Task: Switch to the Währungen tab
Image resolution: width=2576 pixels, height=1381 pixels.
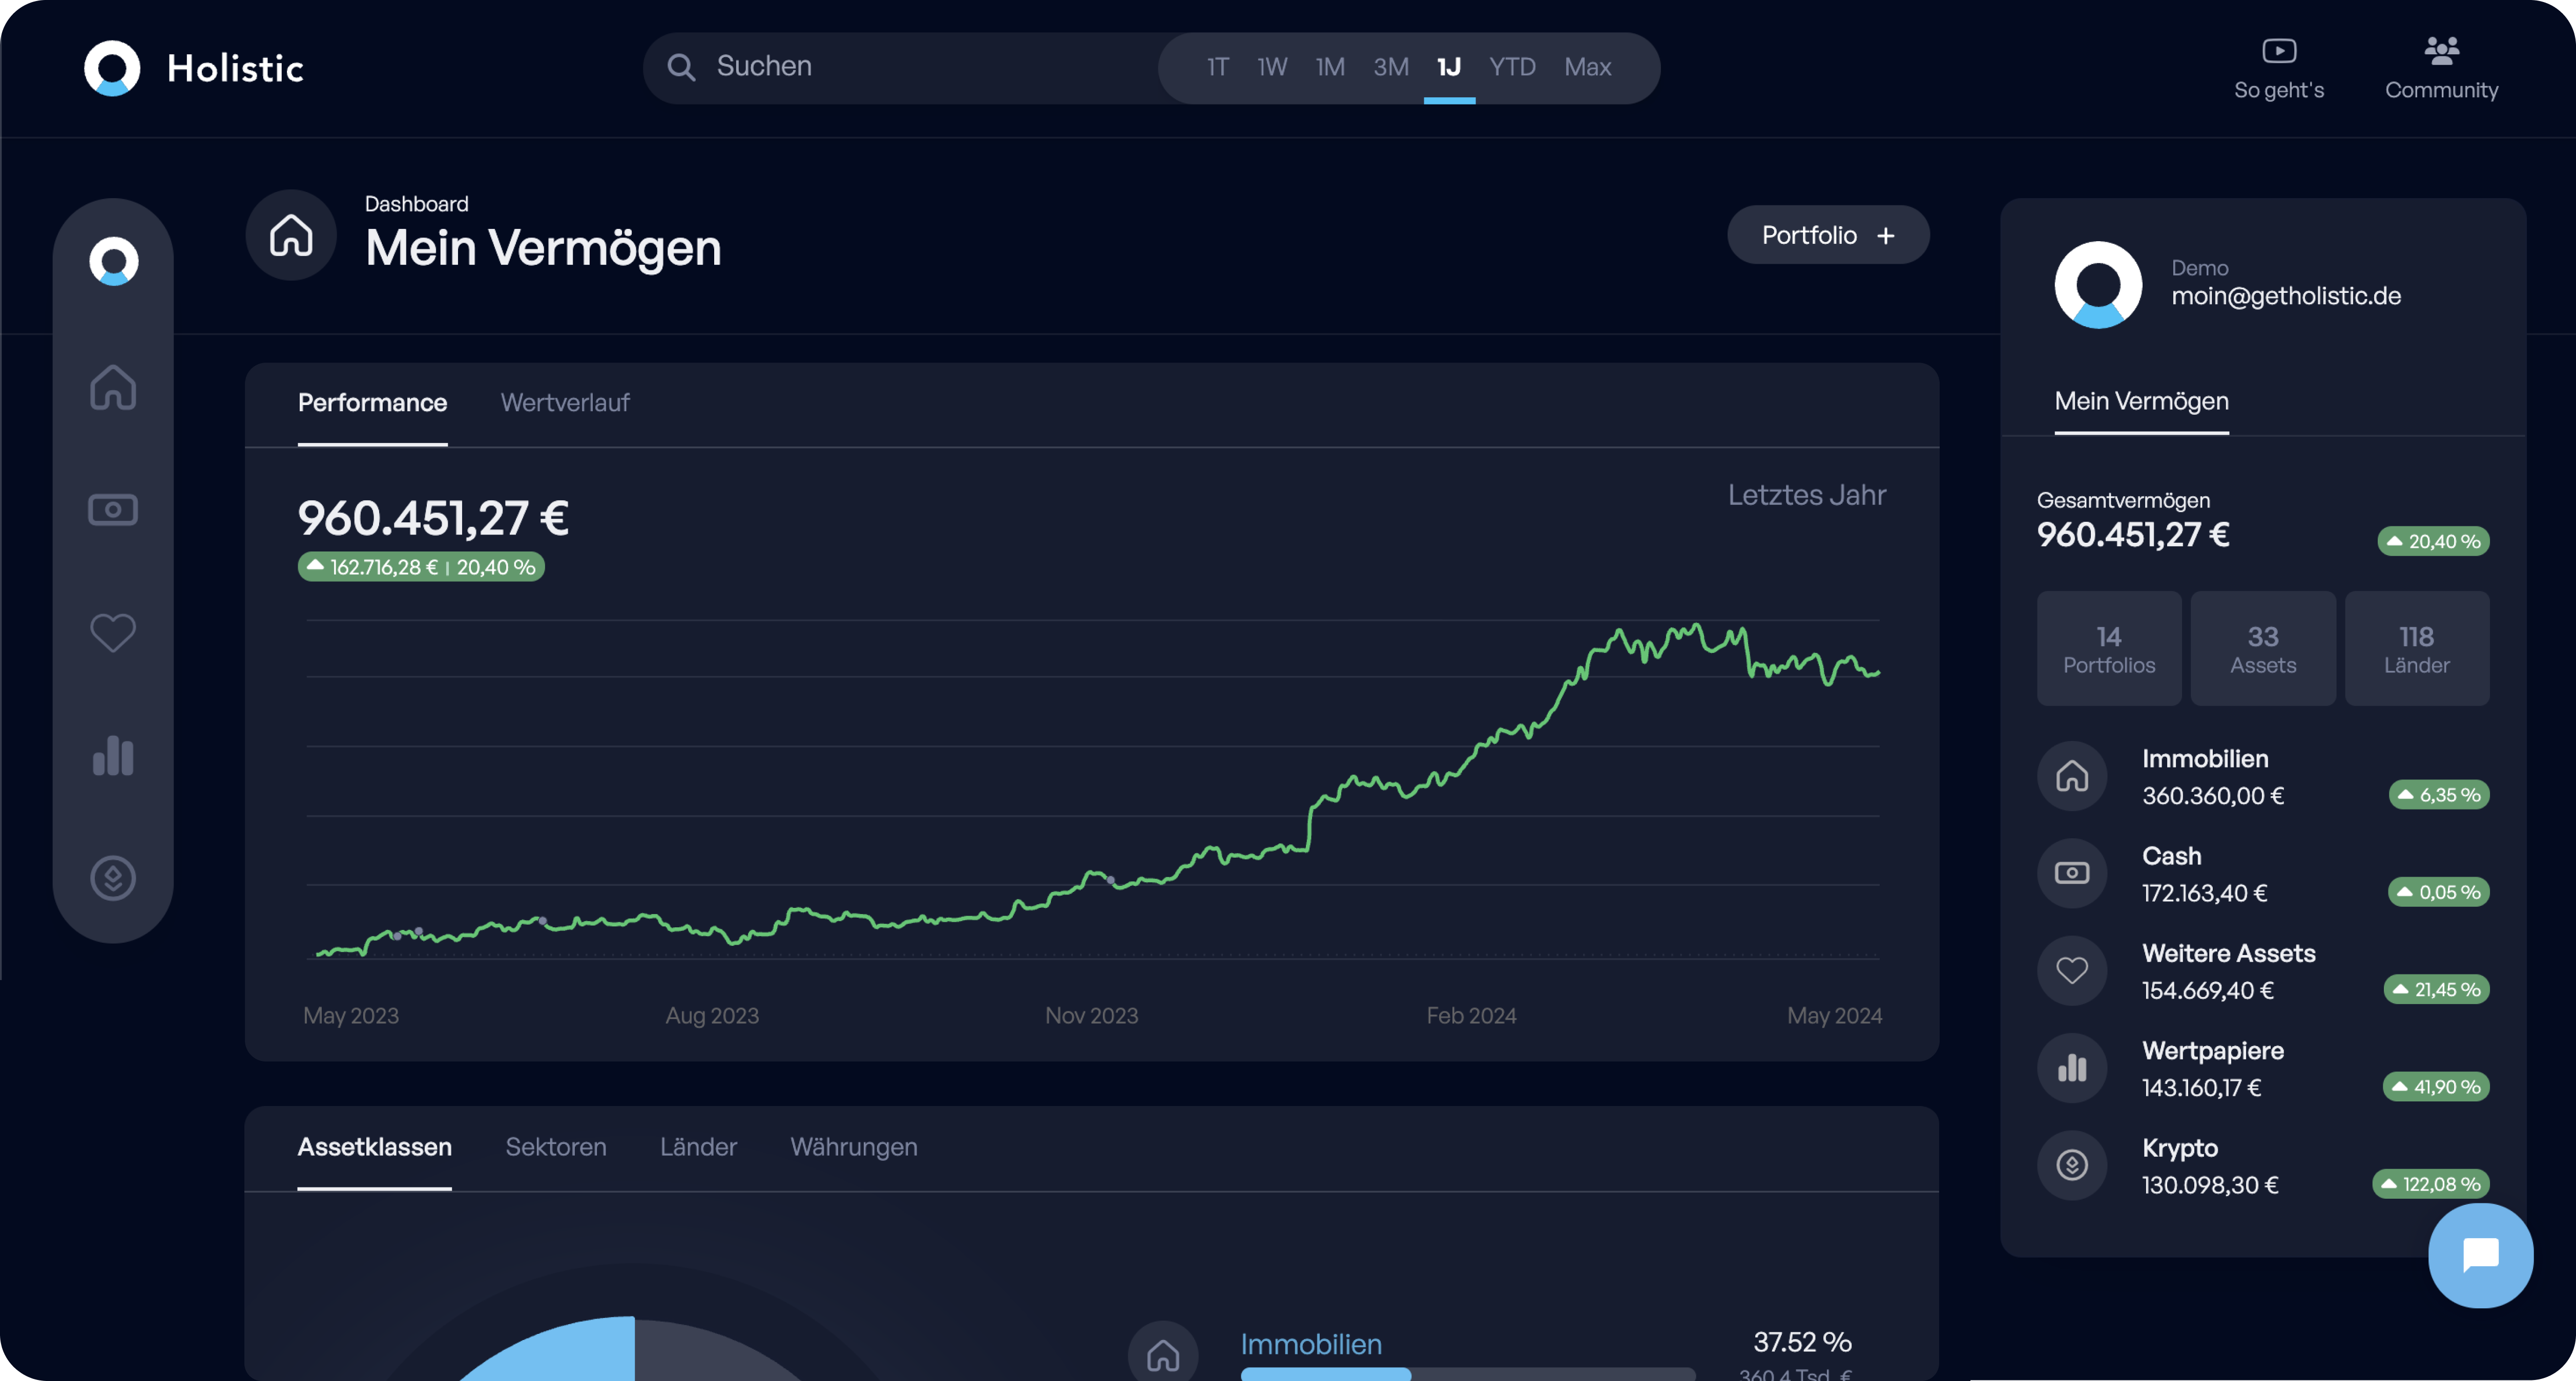Action: pos(854,1147)
